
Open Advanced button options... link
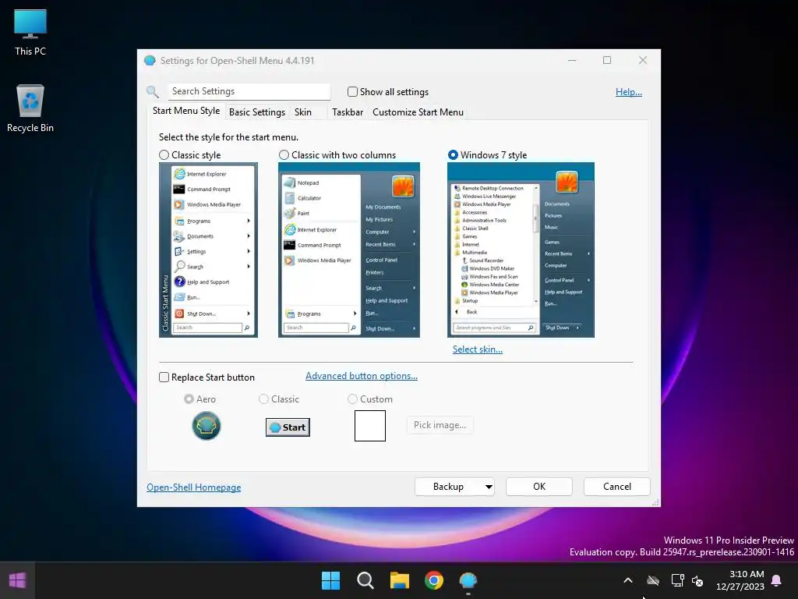(x=362, y=376)
